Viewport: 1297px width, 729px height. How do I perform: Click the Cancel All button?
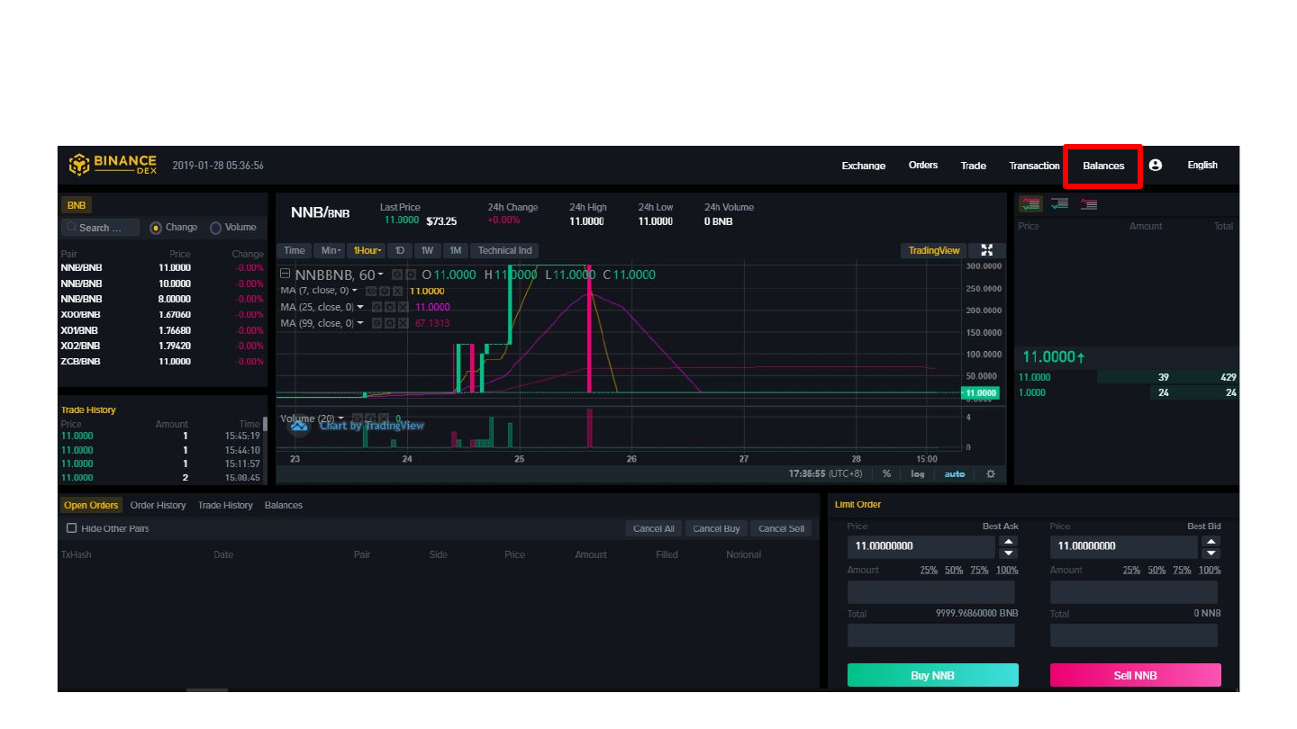click(654, 528)
